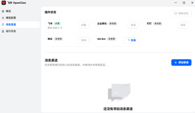Image resolution: width=195 pixels, height=113 pixels.
Task: Close the OpenClaw window
Action: click(192, 3)
